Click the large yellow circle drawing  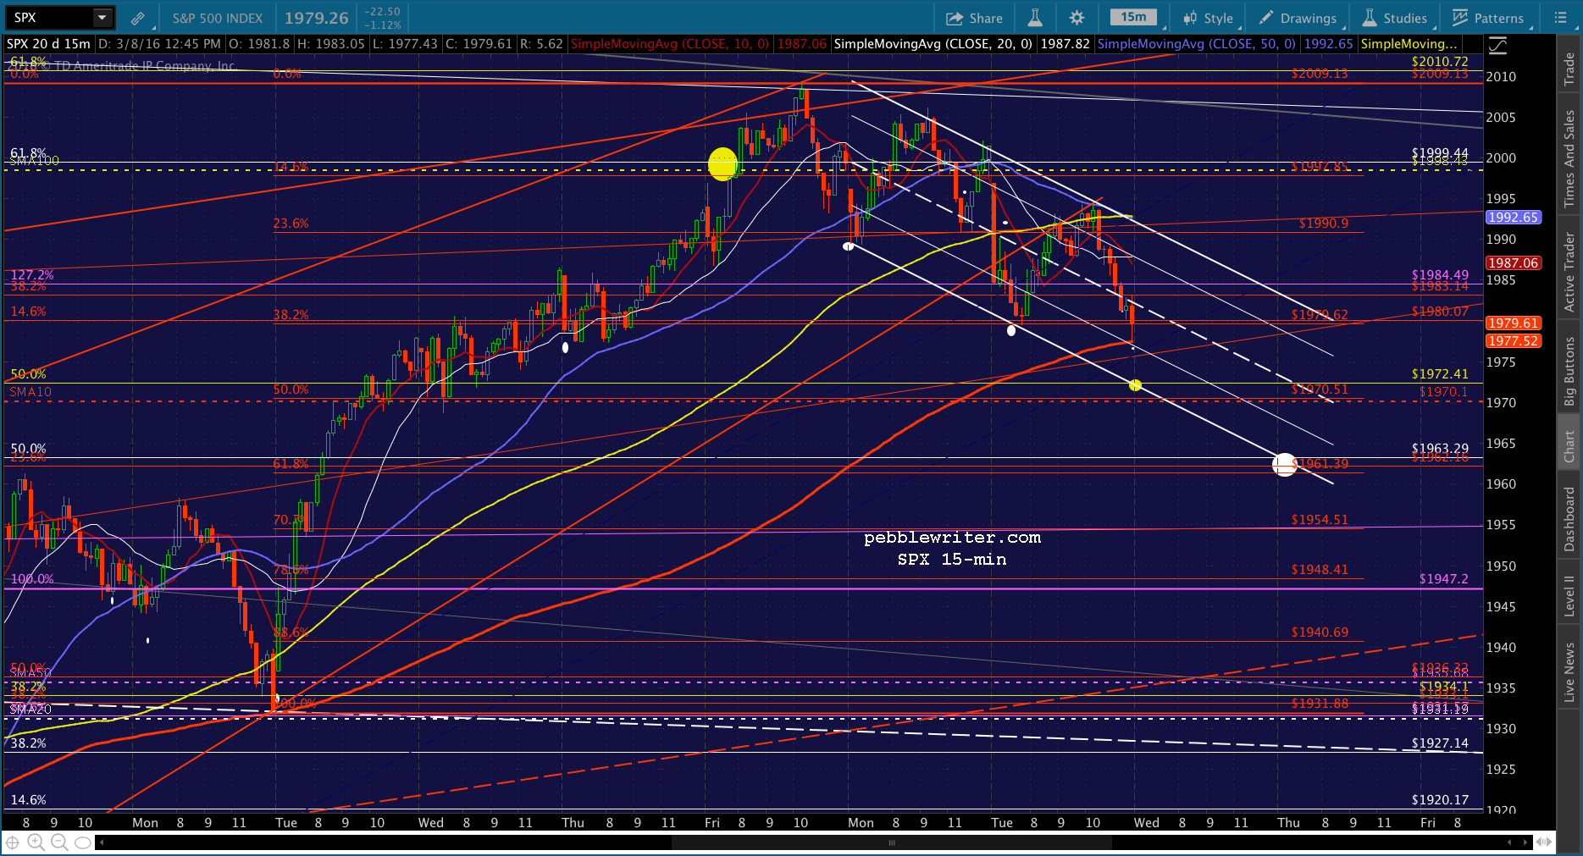(723, 164)
